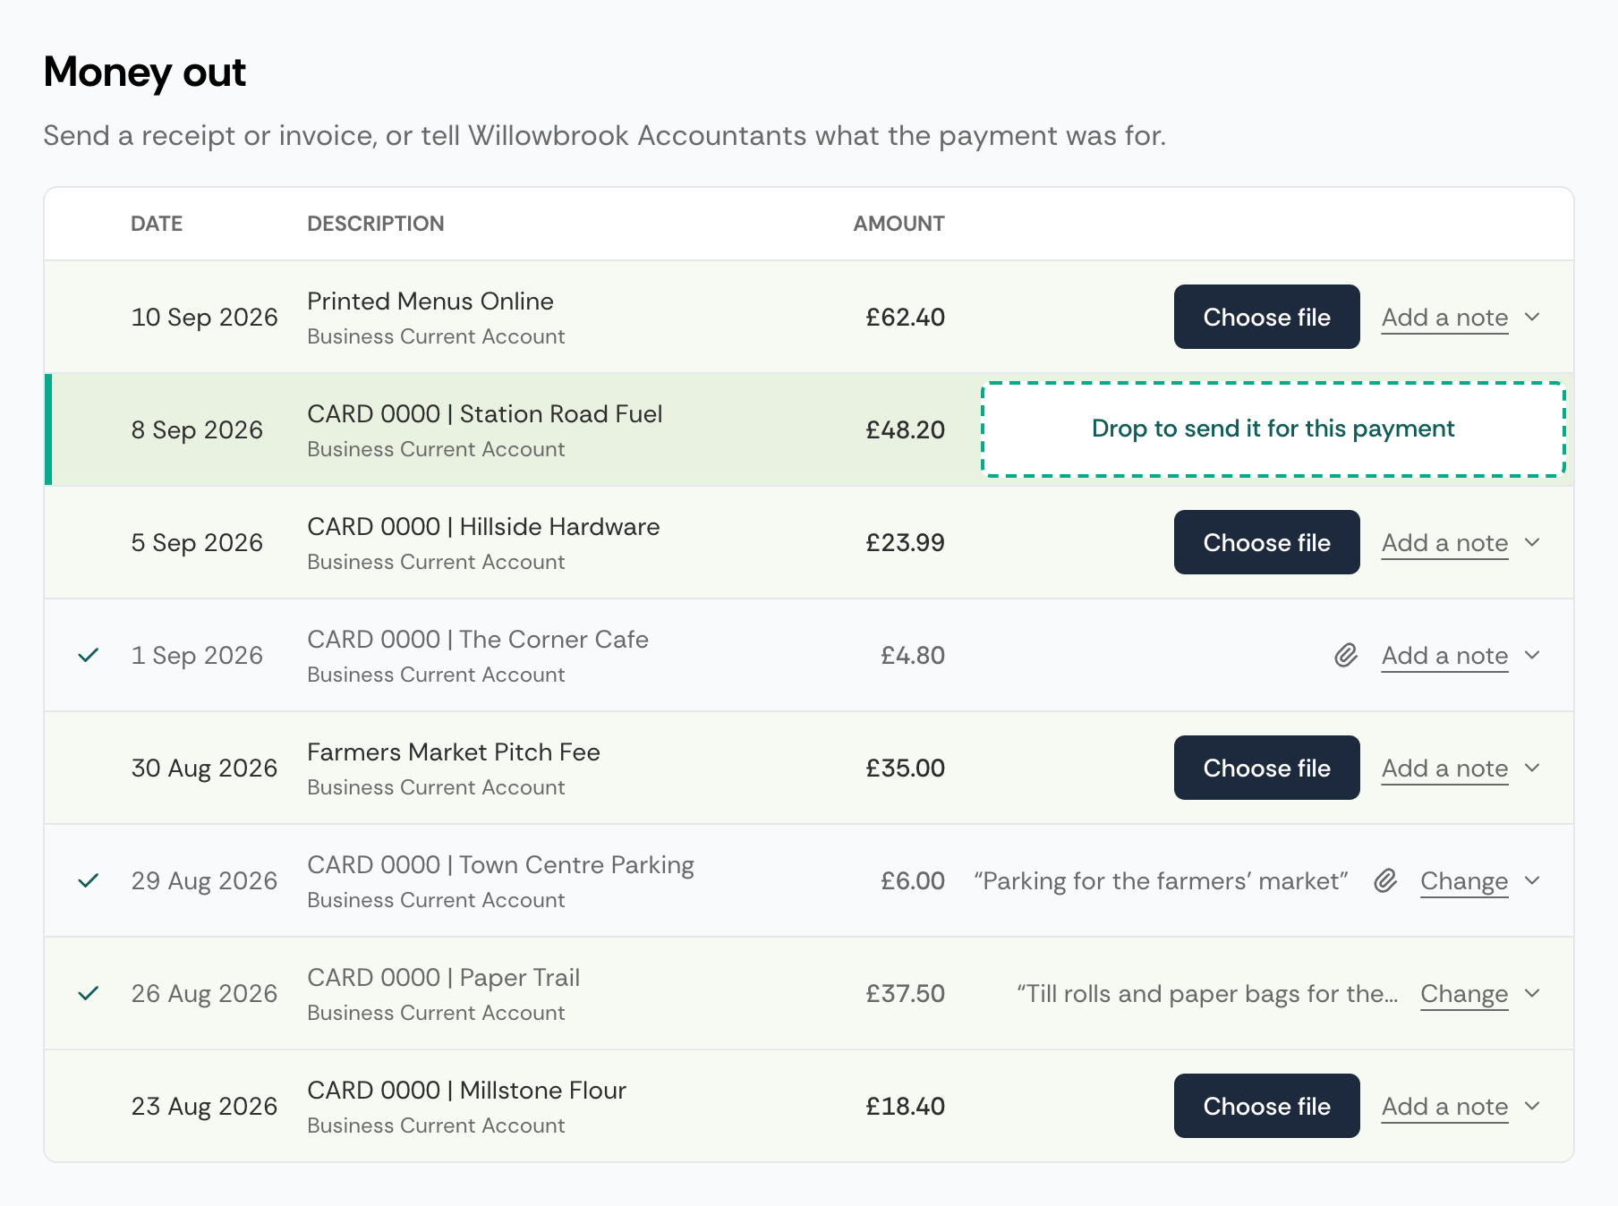
Task: Click the 23 Aug 2026 date
Action: pos(204,1106)
